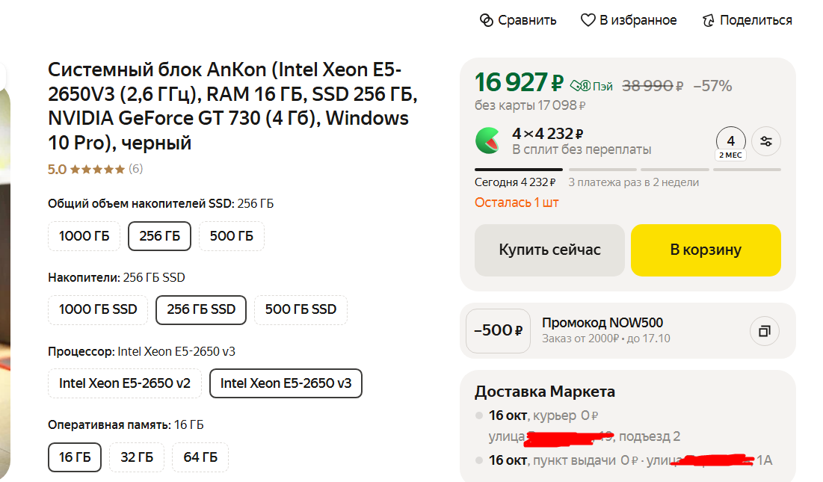Screen dimensions: 823x482
Task: Click the heart В избранное icon
Action: pos(588,20)
